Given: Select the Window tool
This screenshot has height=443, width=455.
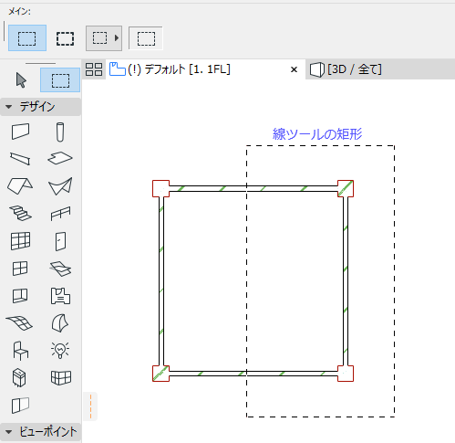Looking at the screenshot, I should 20,269.
